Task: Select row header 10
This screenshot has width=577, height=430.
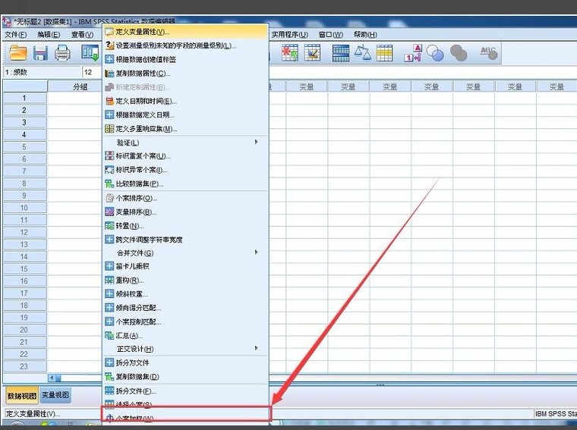Action: click(x=24, y=208)
